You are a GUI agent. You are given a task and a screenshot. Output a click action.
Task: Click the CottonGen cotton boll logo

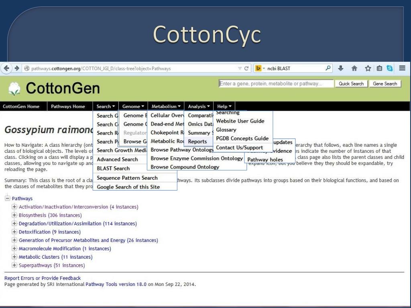point(14,89)
